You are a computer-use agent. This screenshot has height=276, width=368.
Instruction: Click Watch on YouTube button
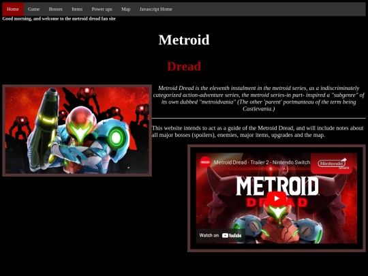(x=220, y=235)
